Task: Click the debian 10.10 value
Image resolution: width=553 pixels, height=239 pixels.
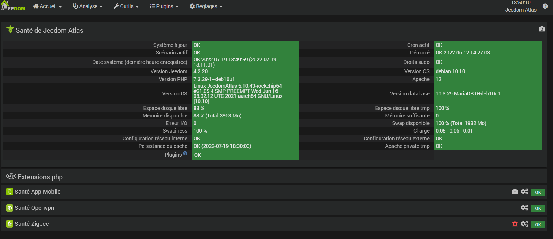Action: [450, 71]
